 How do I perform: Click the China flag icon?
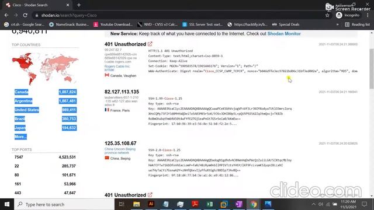pos(107,158)
